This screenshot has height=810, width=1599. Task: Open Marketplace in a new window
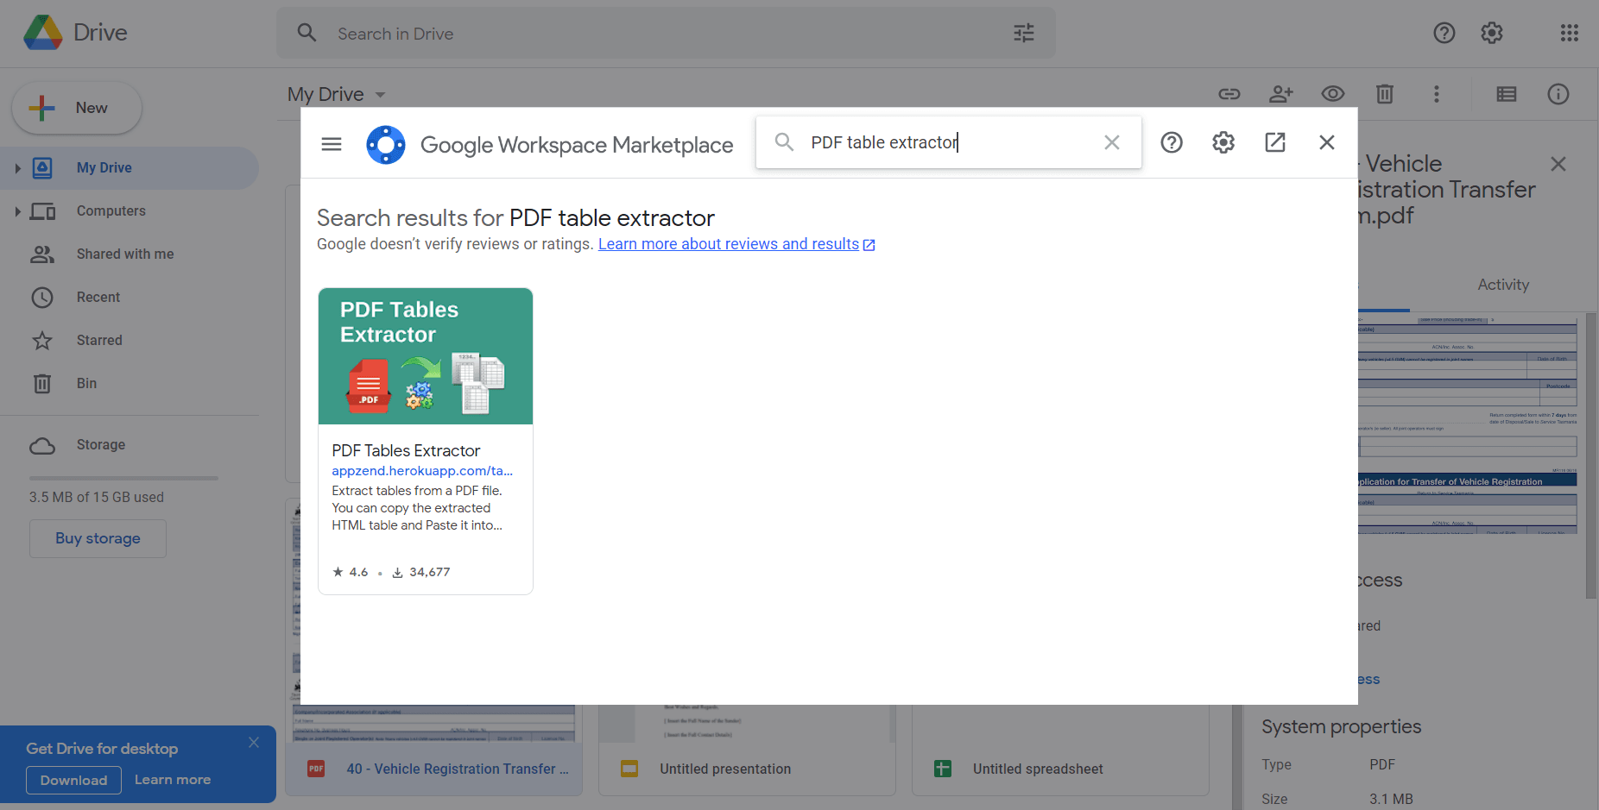point(1275,142)
